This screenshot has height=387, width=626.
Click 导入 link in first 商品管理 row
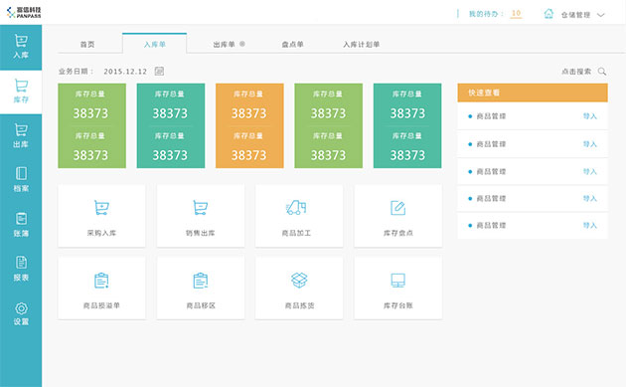(589, 116)
